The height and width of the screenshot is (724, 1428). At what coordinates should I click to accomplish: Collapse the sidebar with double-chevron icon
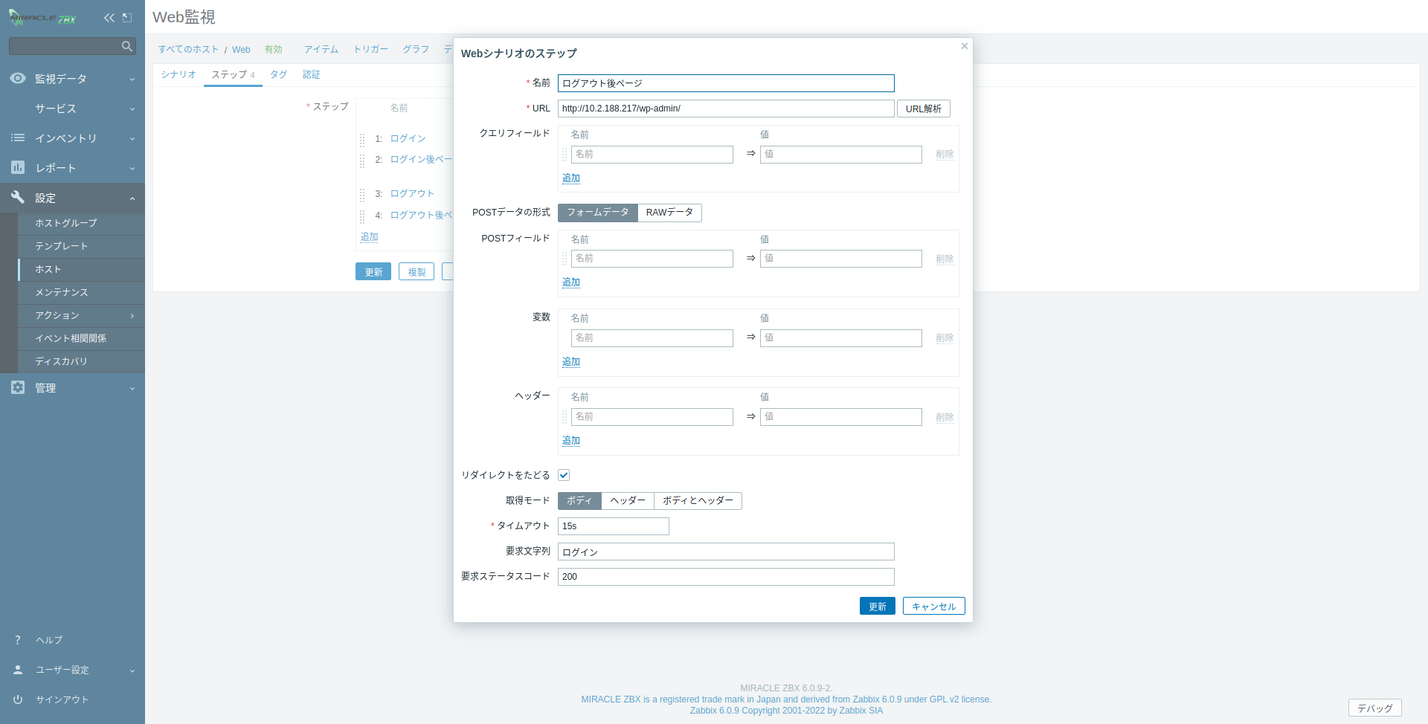pyautogui.click(x=109, y=18)
